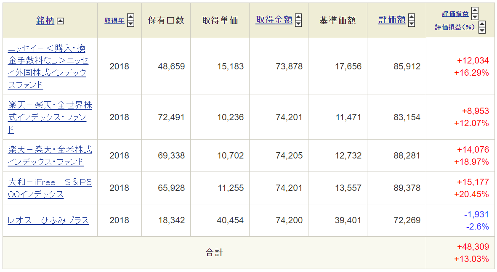The width and height of the screenshot is (497, 272).
Task: Select the 72,269 valuation cell
Action: pos(407,220)
